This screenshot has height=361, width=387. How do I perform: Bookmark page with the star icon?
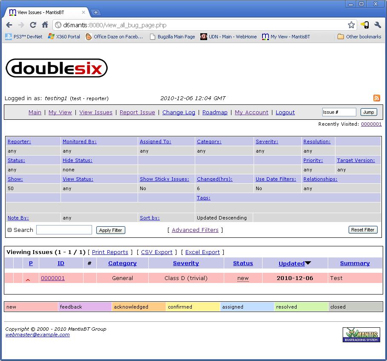click(x=351, y=25)
